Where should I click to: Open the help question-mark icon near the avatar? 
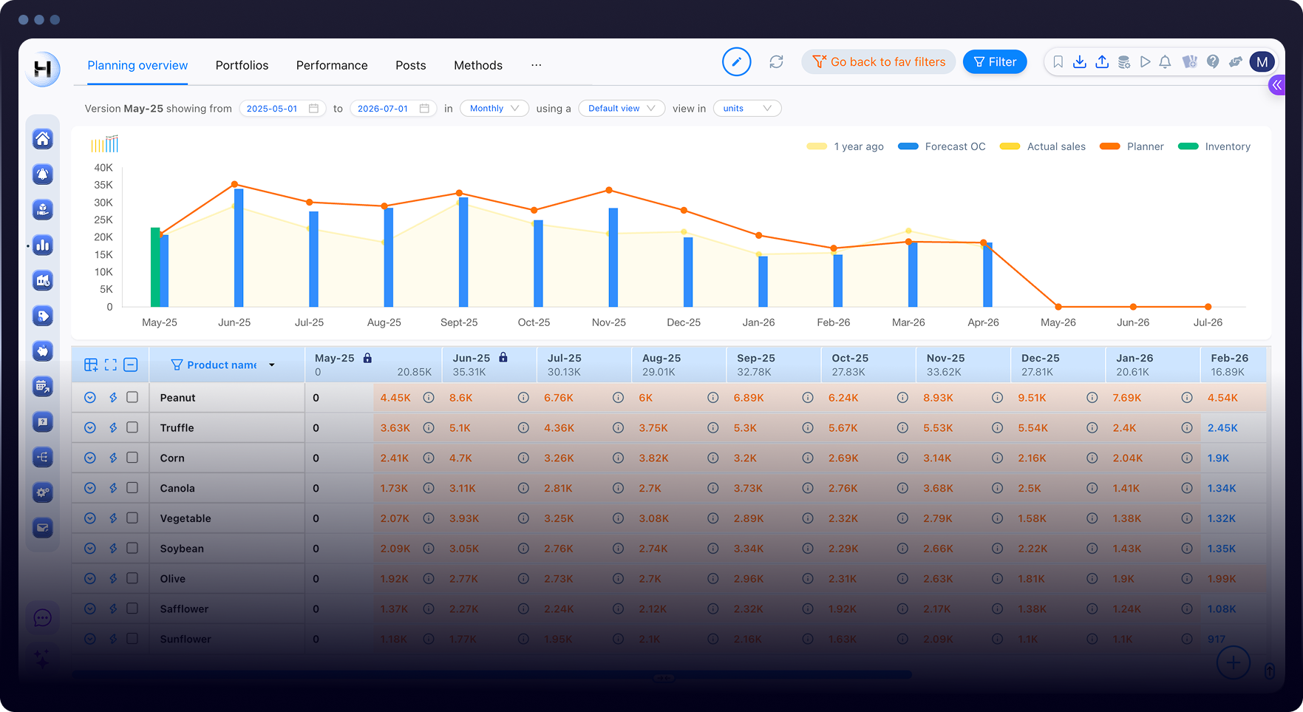(x=1213, y=62)
